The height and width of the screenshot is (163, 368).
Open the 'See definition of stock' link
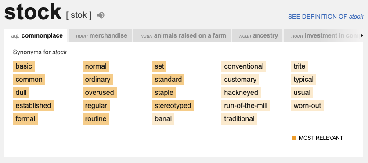(325, 17)
